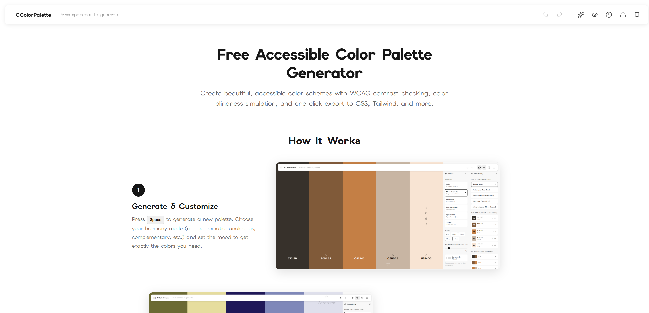Export the palette using the share icon

click(x=623, y=15)
